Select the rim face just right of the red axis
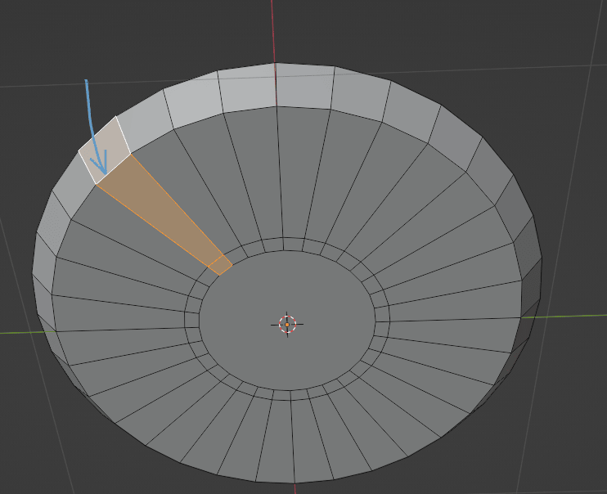Screen dimensions: 607x494 click(x=303, y=88)
